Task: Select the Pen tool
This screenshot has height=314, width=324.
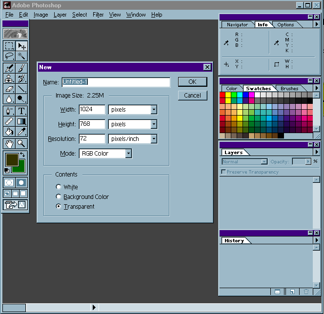Action: 9,111
